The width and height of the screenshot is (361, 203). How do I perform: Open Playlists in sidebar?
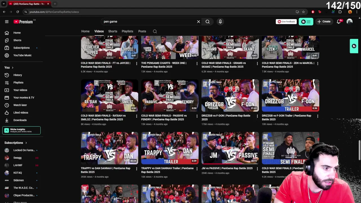tap(18, 83)
